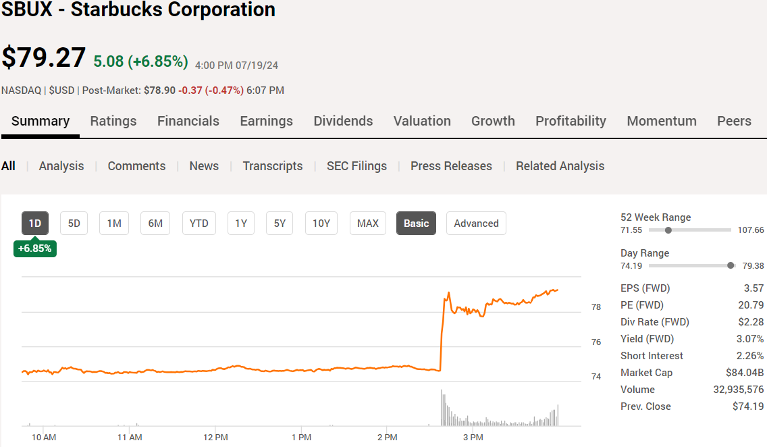The image size is (767, 447).
Task: Open the Peers tab
Action: (x=734, y=121)
